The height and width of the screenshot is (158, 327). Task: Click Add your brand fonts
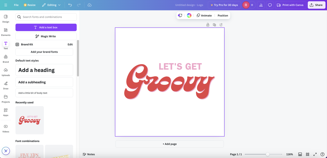click(x=44, y=52)
